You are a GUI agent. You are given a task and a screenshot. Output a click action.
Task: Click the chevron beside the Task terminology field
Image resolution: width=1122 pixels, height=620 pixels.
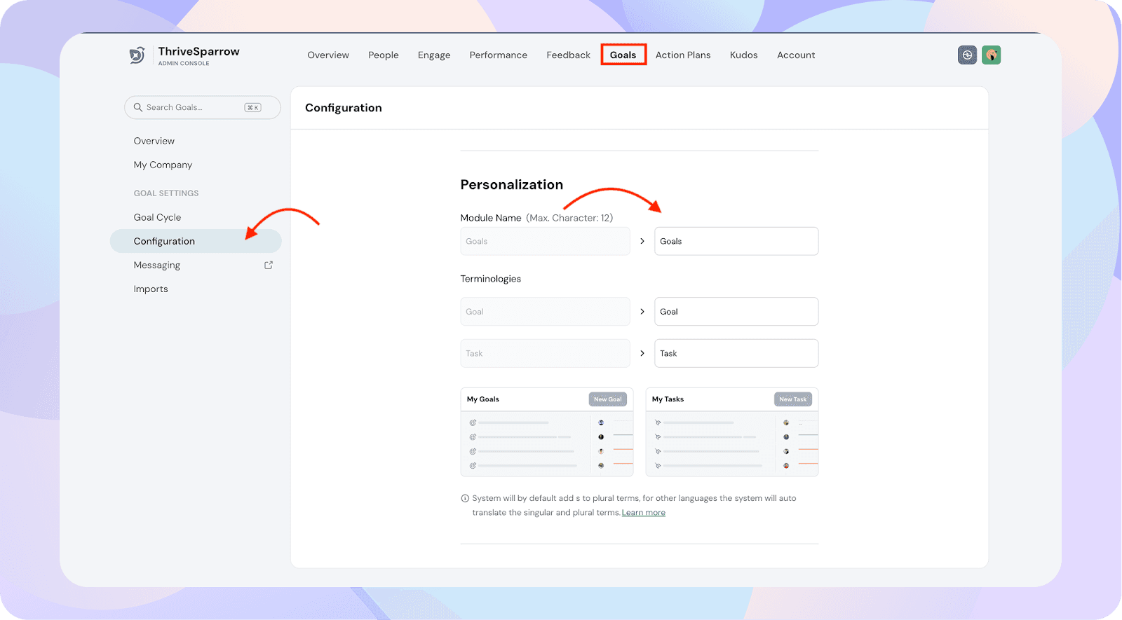pos(642,353)
